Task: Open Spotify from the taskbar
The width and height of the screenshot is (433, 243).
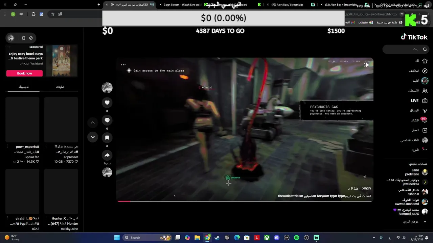Action: click(297, 238)
